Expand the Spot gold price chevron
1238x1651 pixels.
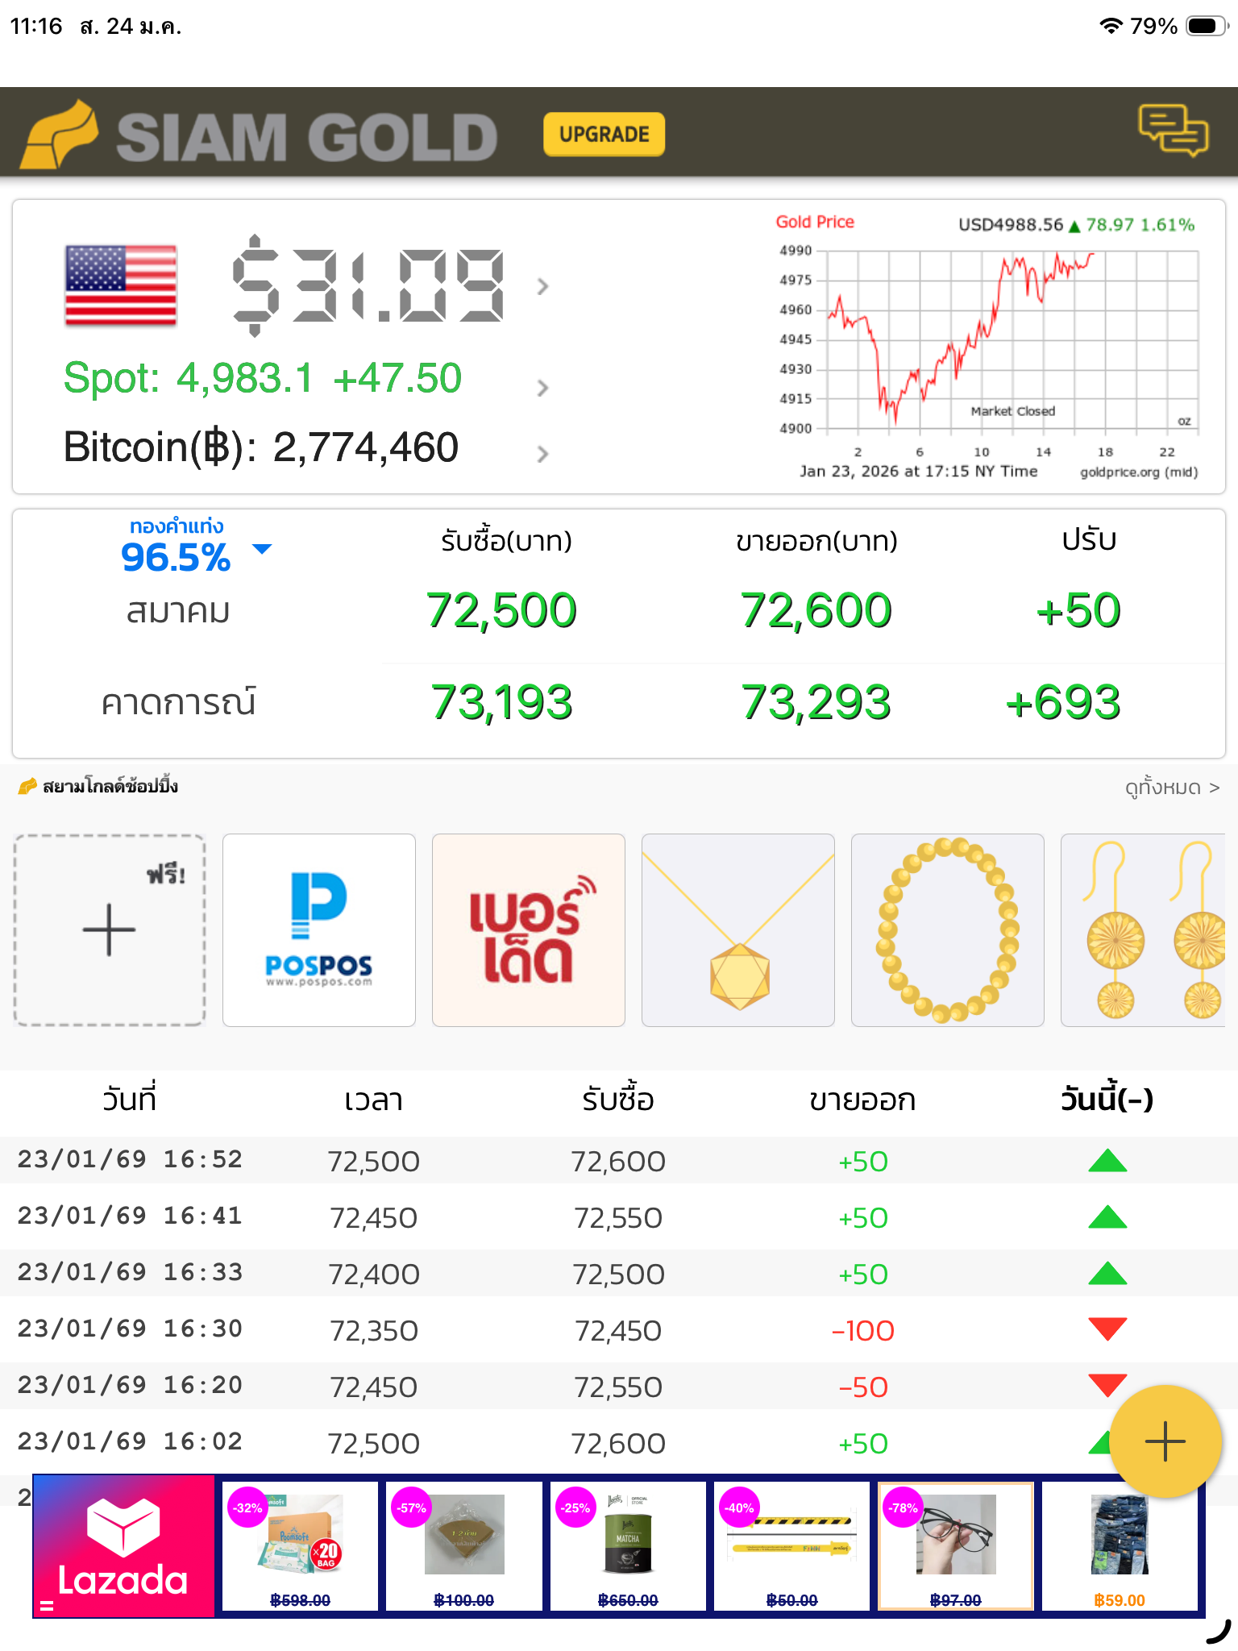pos(542,388)
